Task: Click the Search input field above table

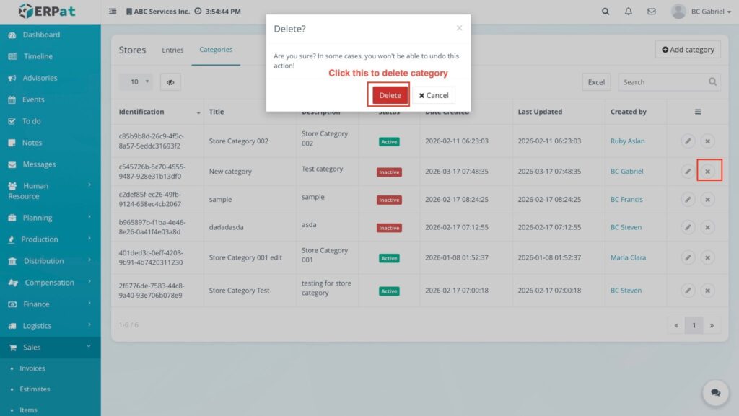Action: coord(662,82)
